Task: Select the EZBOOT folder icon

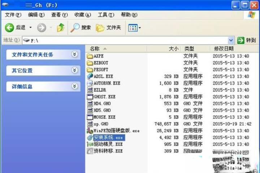Action: 90,63
